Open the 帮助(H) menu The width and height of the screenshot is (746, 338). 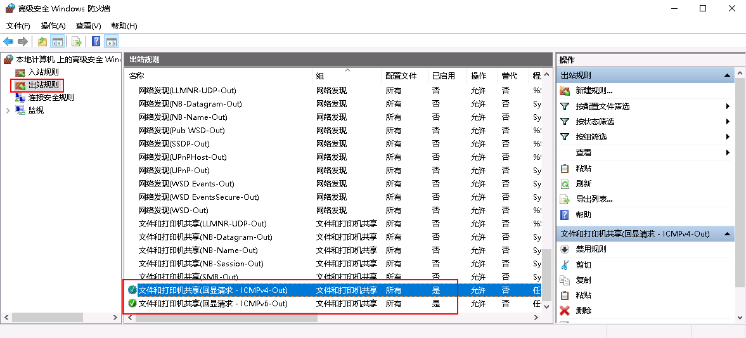(x=124, y=26)
